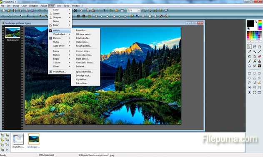Select the Background layer thumbnail
Viewport: 263px width, 157px height.
coord(13,32)
